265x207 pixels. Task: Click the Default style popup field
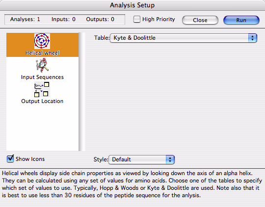tap(141, 159)
